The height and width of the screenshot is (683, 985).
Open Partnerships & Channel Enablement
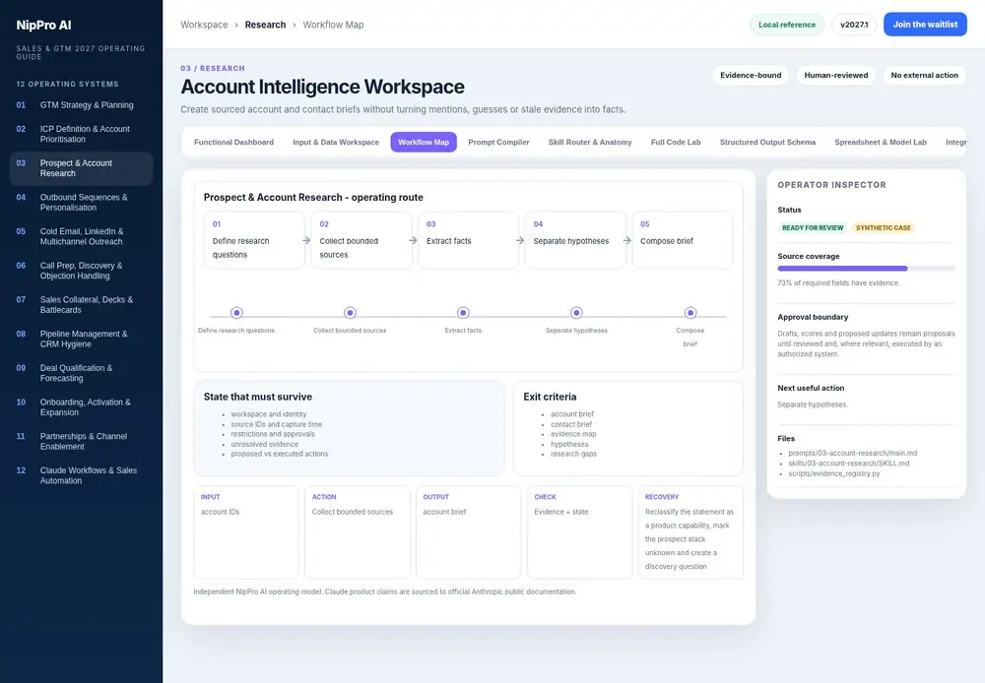coord(81,441)
